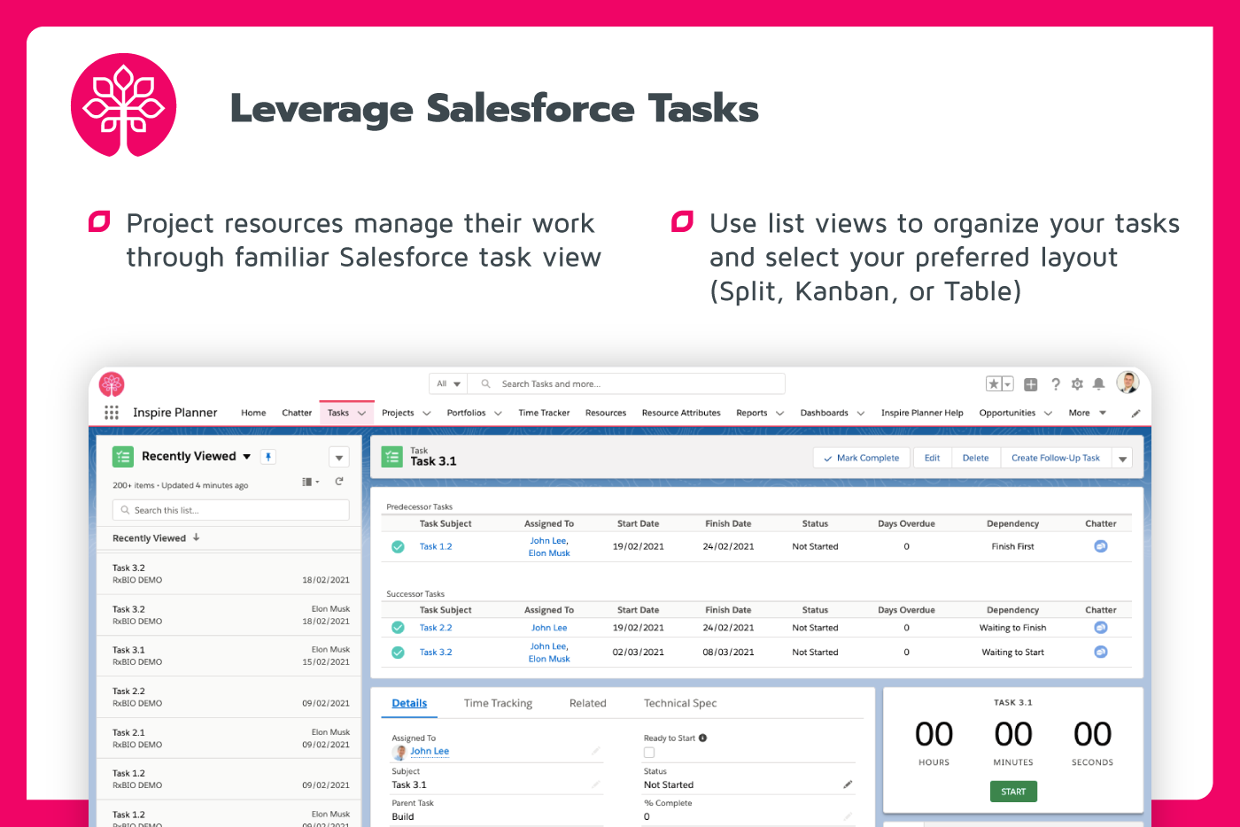
Task: Open the global actions plus icon
Action: (x=1031, y=384)
